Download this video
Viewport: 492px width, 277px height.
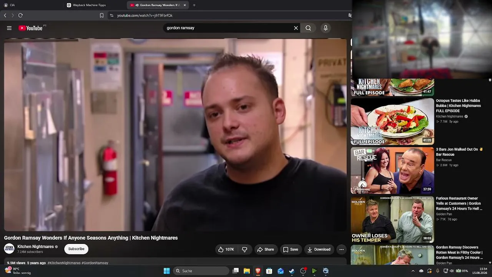[x=319, y=249]
